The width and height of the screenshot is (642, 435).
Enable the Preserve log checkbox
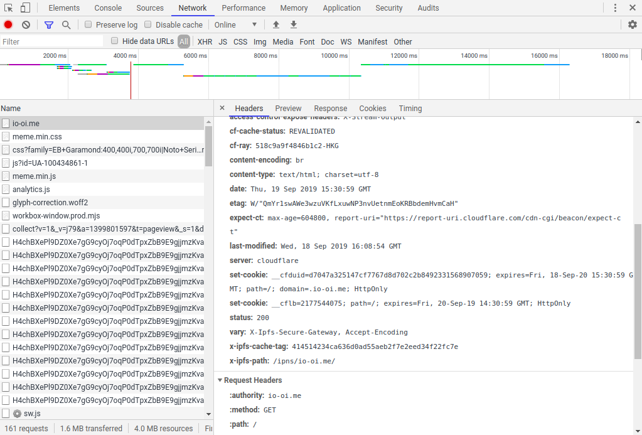(88, 24)
